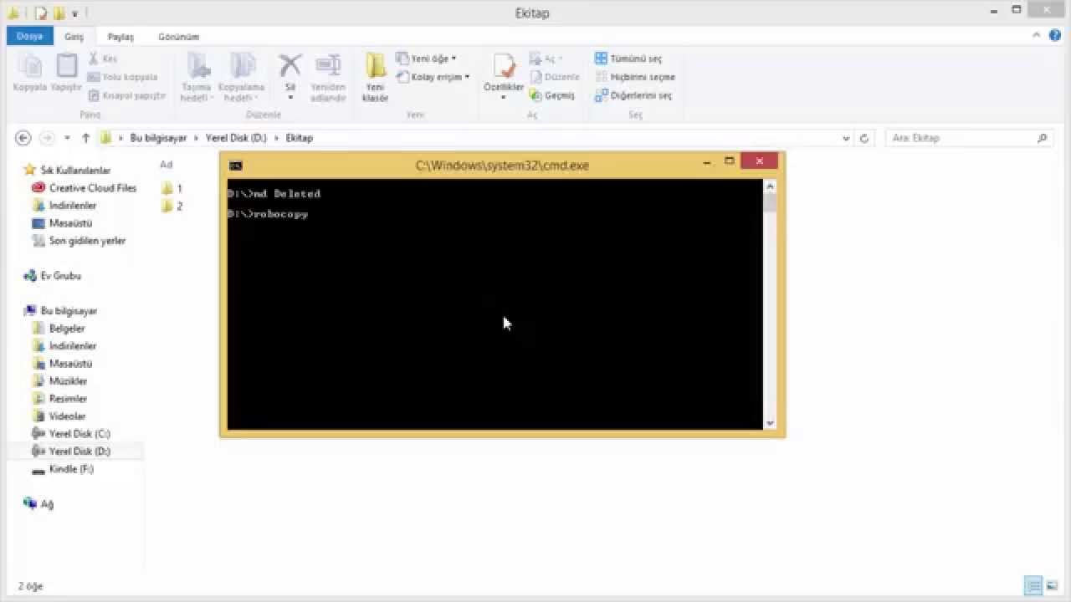Screen dimensions: 1071x602
Task: Click Yolu kopyala in the ribbon
Action: click(x=122, y=77)
